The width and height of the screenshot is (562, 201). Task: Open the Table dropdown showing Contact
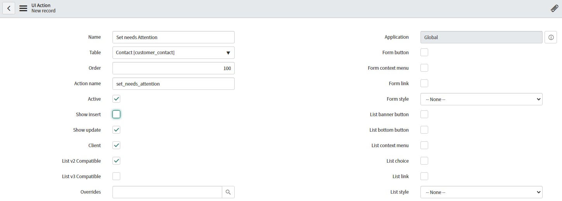pos(173,53)
